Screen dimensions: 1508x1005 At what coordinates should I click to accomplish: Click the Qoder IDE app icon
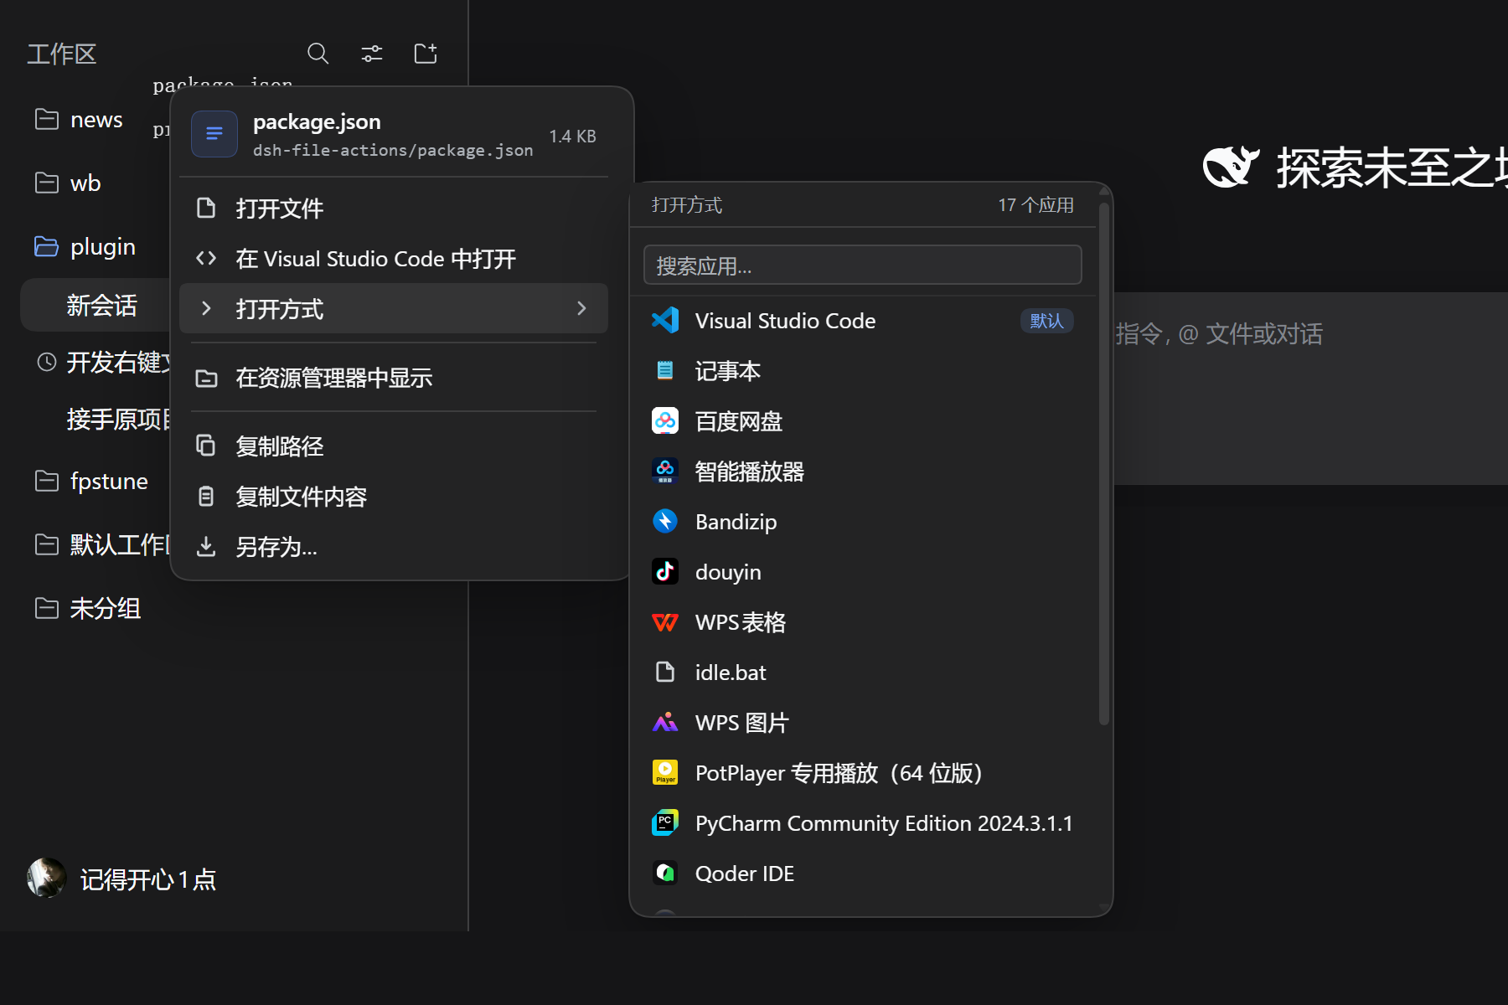665,873
